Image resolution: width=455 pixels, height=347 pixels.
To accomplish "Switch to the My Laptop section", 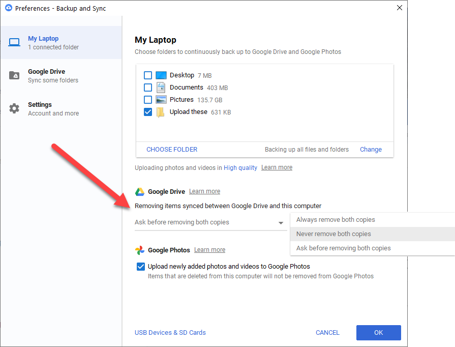I will click(x=61, y=42).
